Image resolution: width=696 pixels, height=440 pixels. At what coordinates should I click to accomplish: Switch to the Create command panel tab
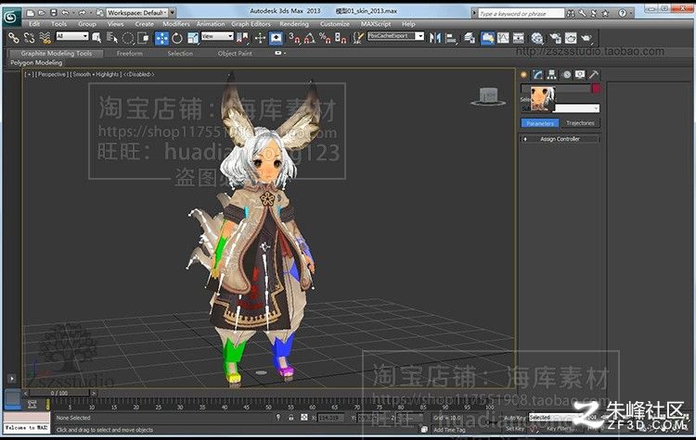pos(524,74)
